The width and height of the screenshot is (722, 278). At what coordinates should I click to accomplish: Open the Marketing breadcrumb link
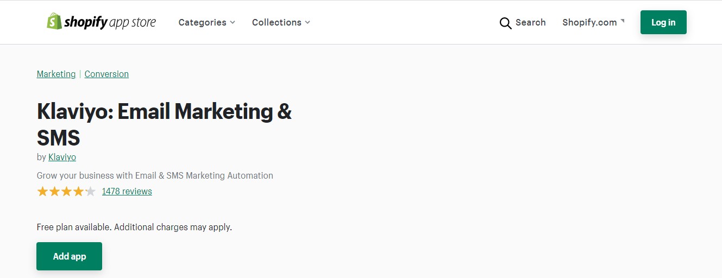click(x=56, y=74)
